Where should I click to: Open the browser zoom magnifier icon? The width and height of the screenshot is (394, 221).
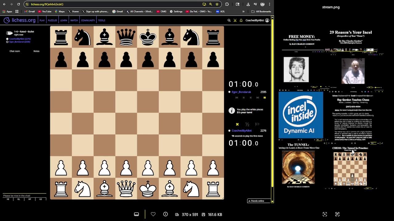click(211, 4)
